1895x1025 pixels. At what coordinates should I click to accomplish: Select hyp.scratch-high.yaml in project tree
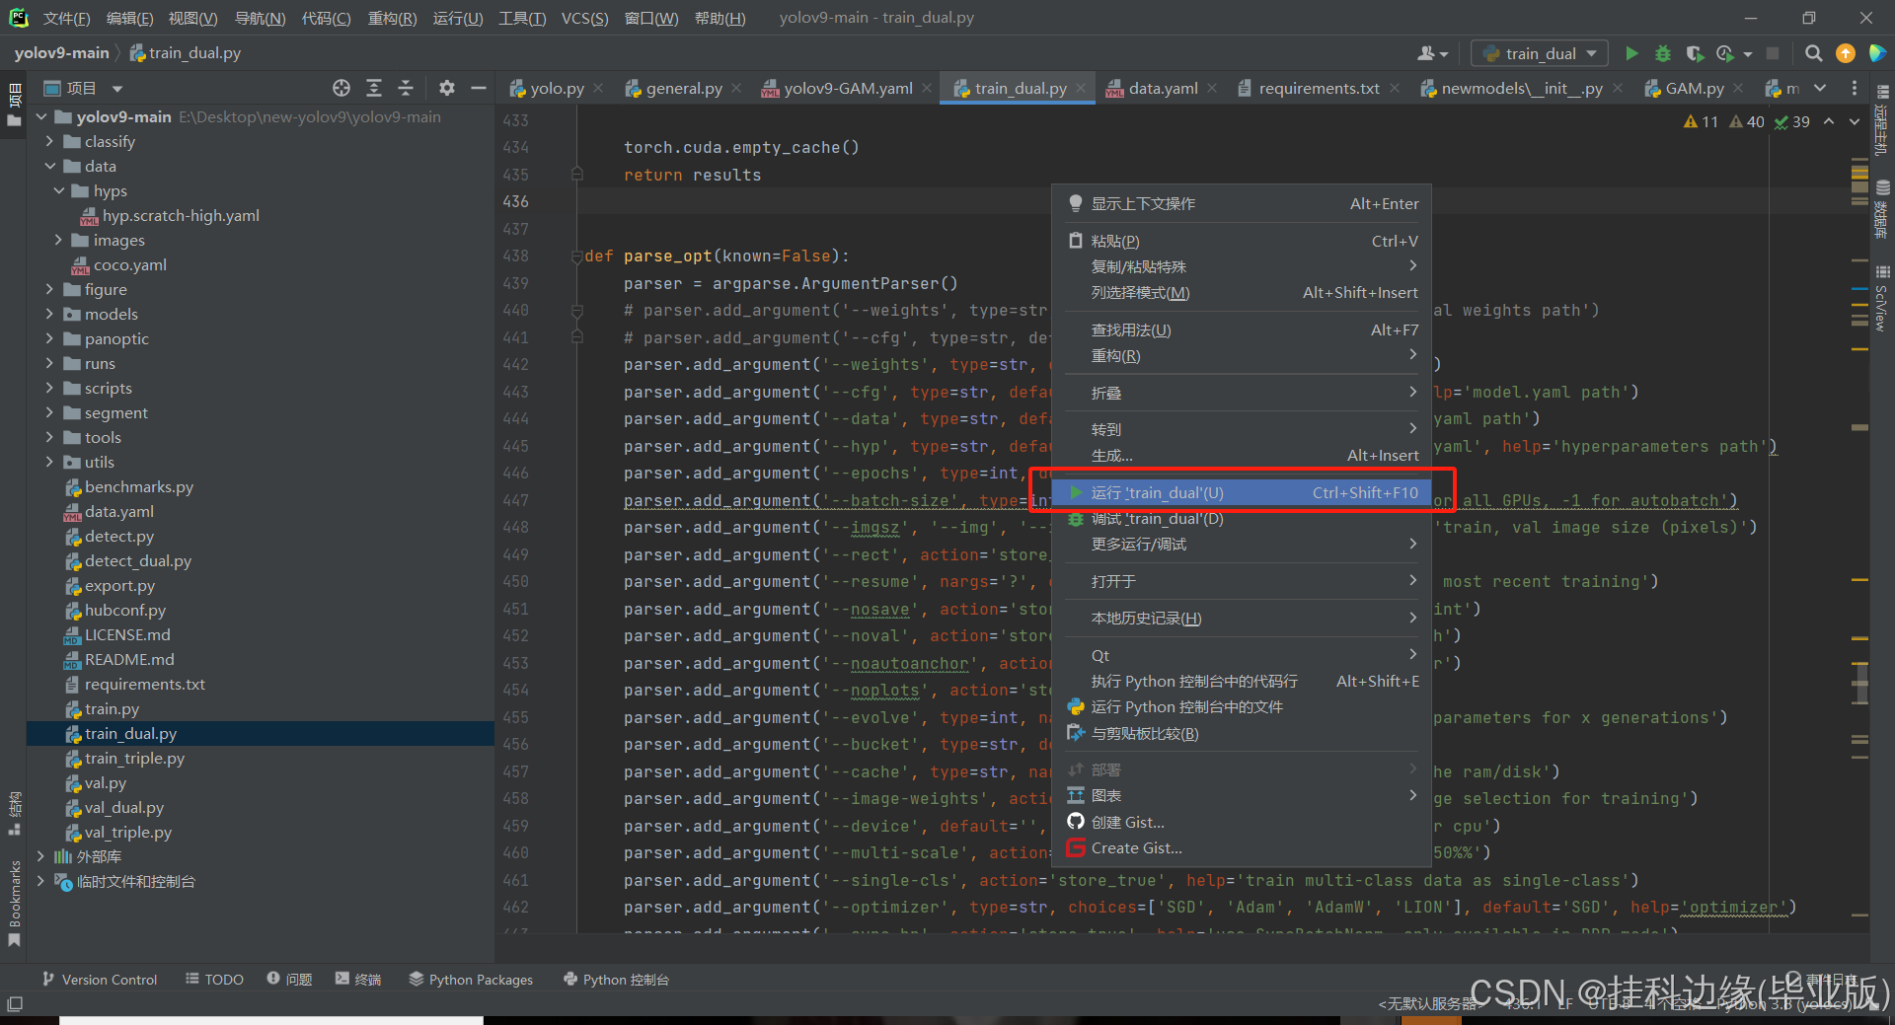pyautogui.click(x=181, y=215)
